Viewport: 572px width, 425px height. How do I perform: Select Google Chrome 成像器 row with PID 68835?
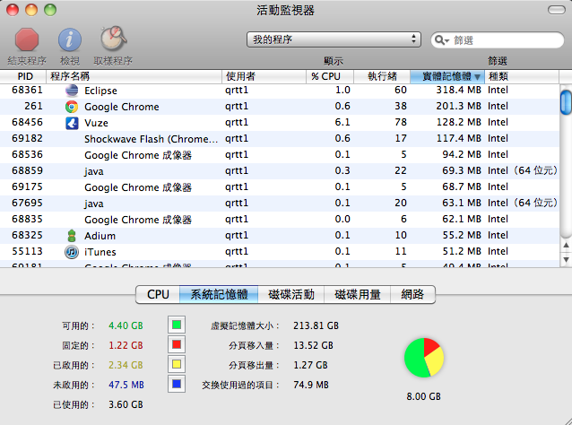coord(280,220)
